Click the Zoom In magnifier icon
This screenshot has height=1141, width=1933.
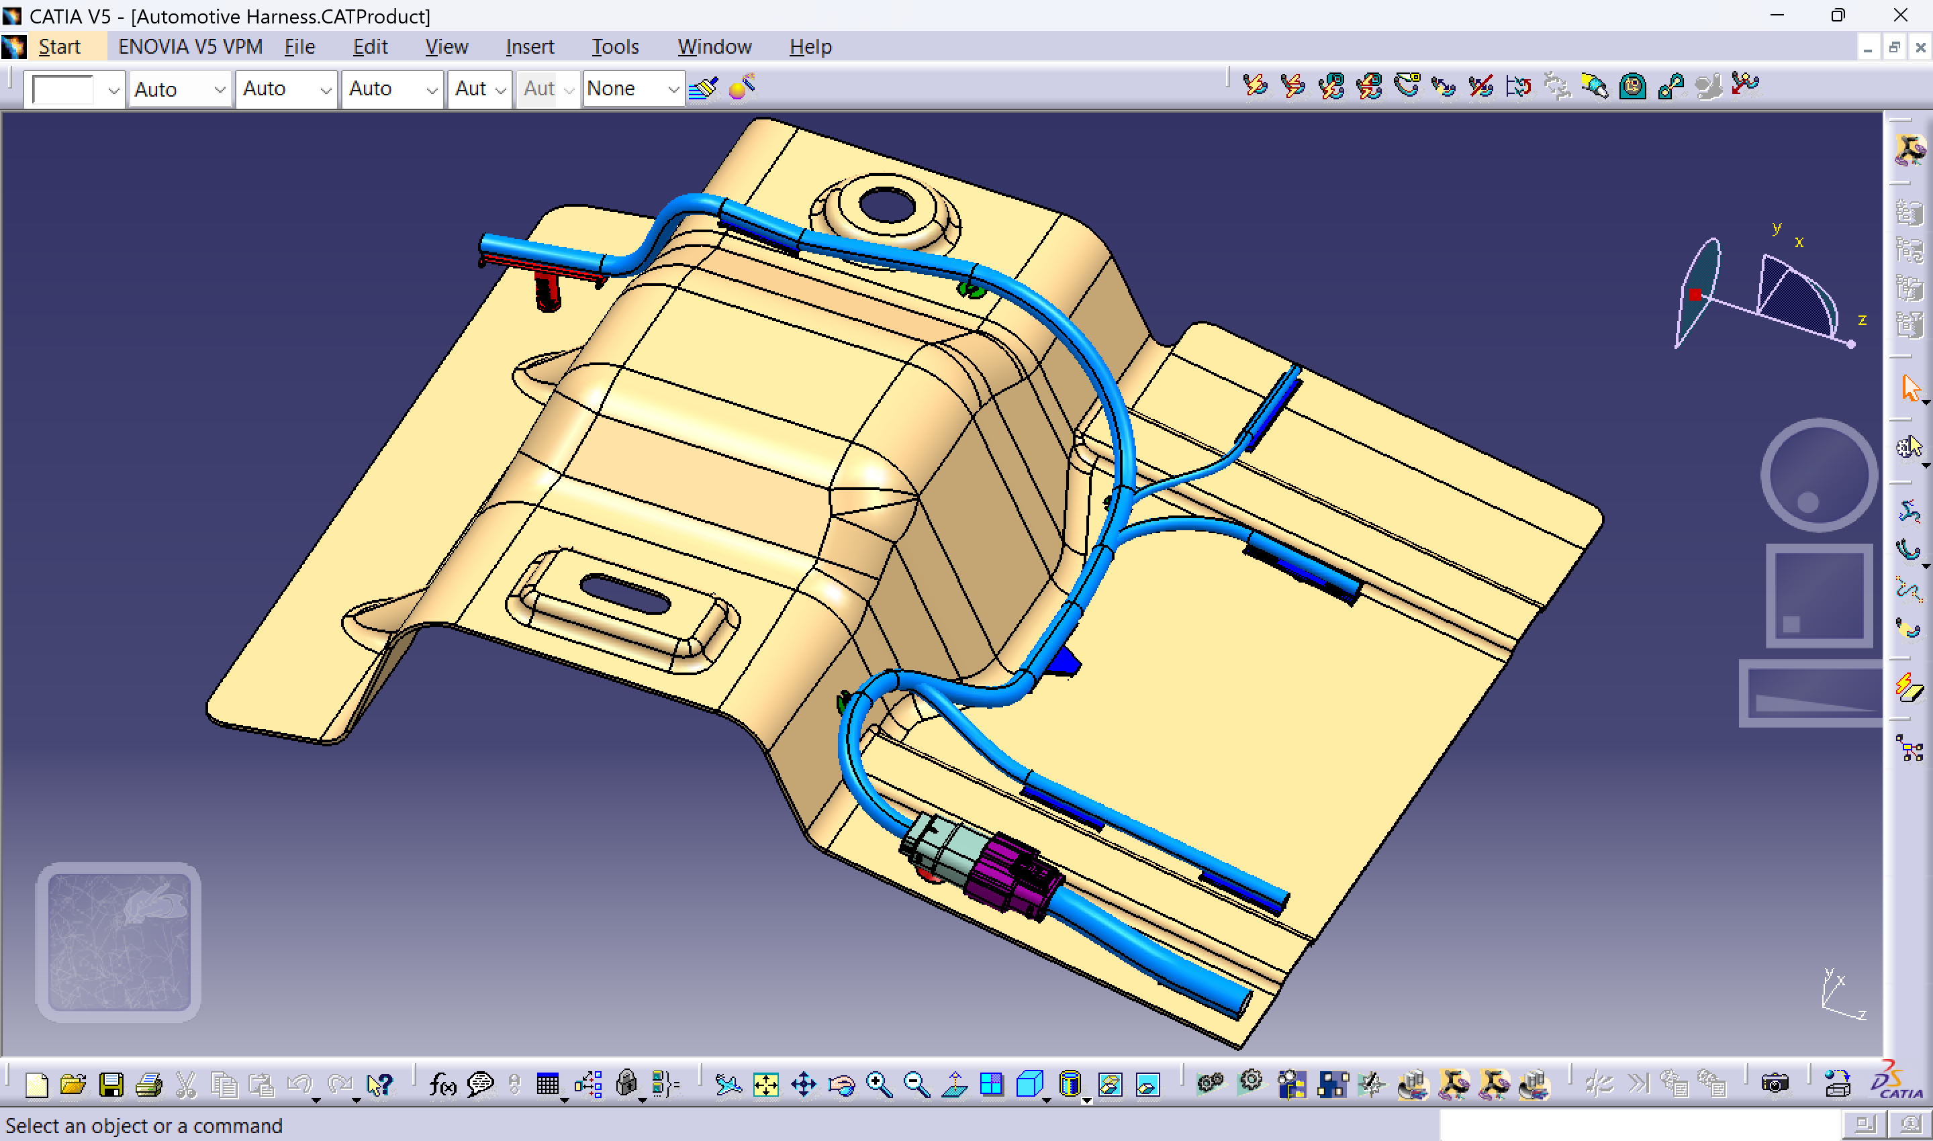pyautogui.click(x=879, y=1085)
